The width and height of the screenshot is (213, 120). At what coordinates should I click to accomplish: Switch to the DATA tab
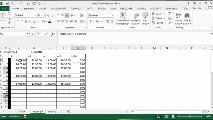click(90, 9)
